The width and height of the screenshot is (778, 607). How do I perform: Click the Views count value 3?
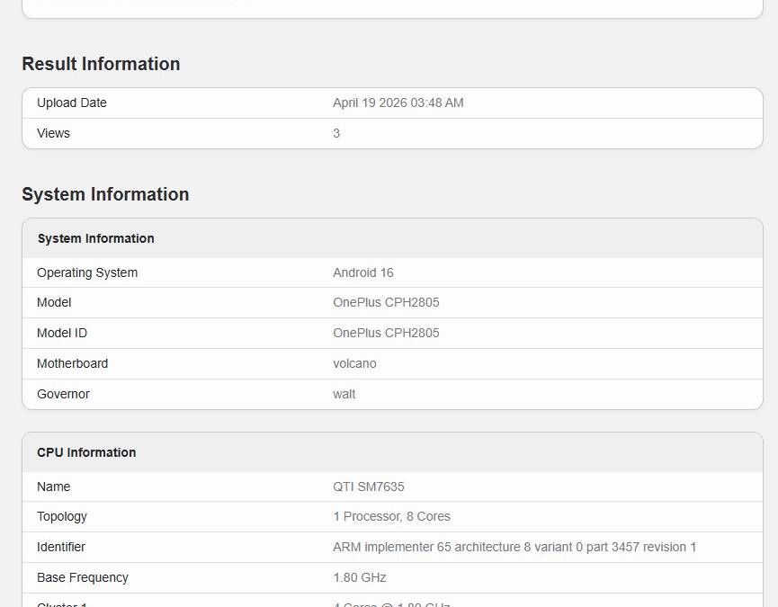336,133
